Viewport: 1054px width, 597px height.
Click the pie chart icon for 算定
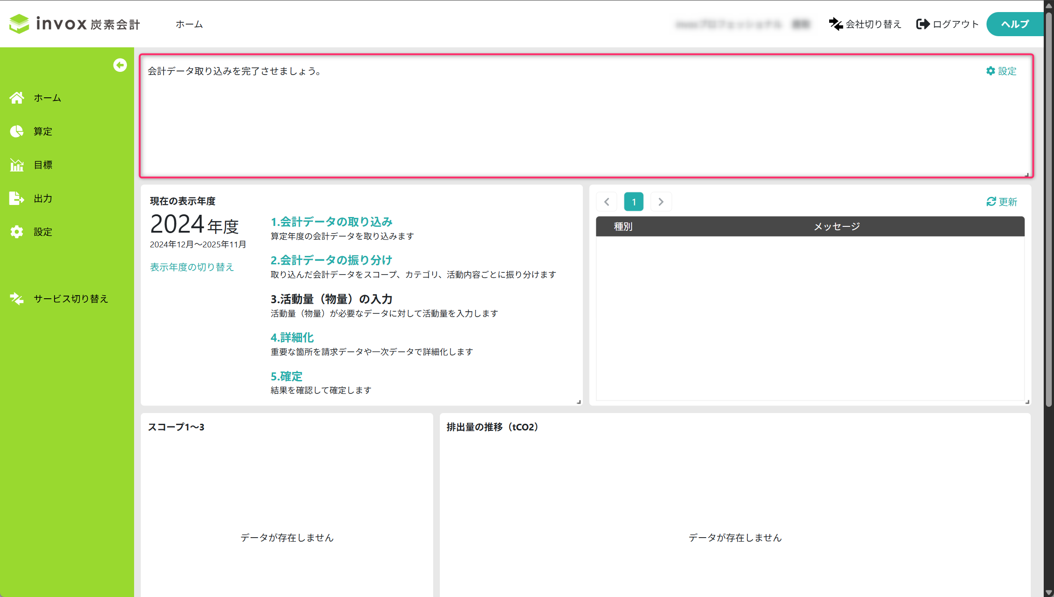pos(17,131)
